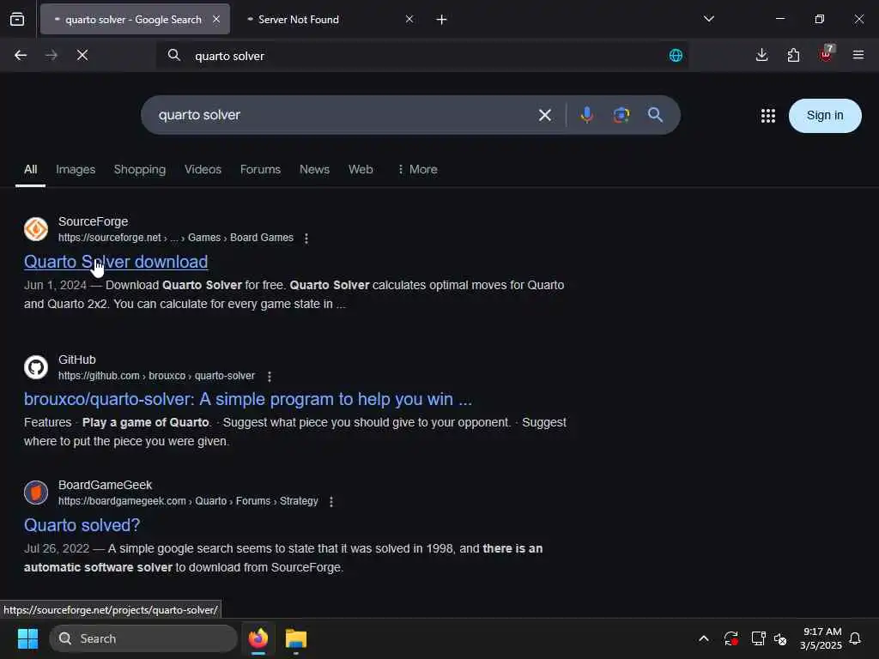Open the taskbar clock and date
This screenshot has width=879, height=659.
821,638
